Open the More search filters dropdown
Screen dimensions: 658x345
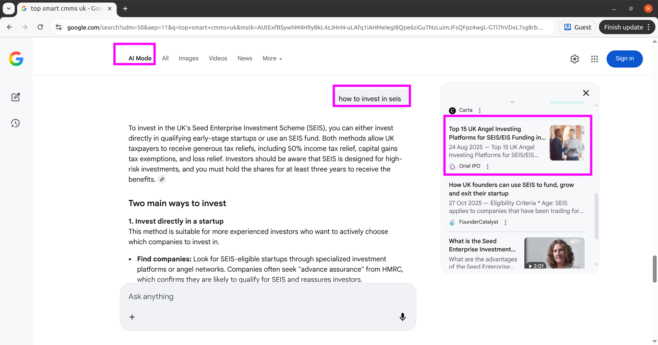click(272, 58)
